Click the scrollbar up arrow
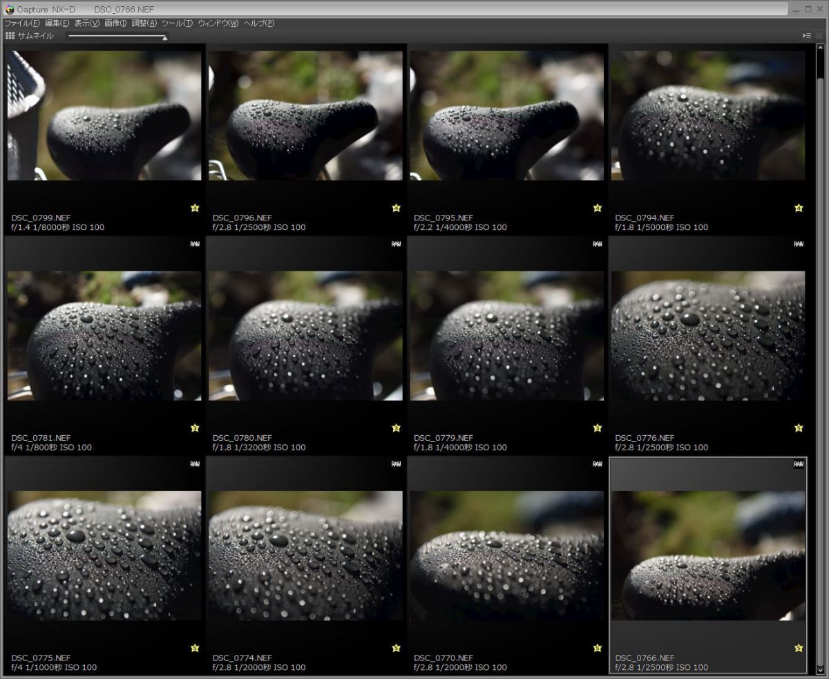The image size is (829, 679). pyautogui.click(x=821, y=48)
